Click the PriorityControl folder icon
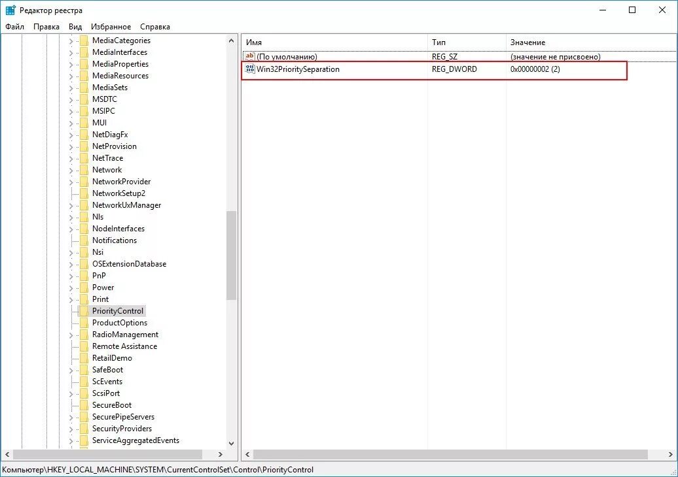 84,311
